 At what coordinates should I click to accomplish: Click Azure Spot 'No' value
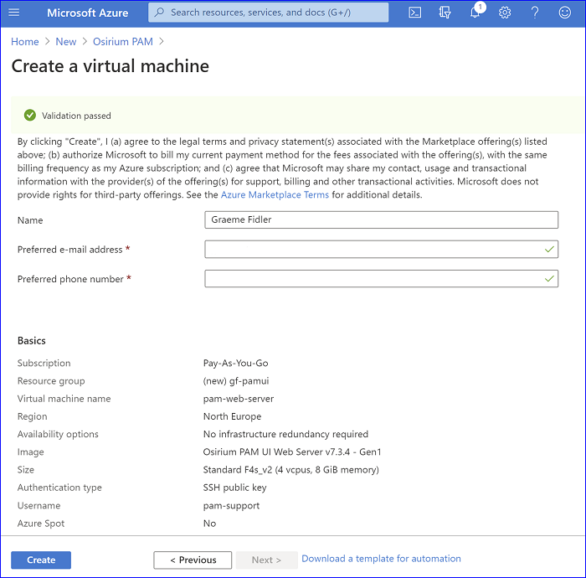coord(209,524)
